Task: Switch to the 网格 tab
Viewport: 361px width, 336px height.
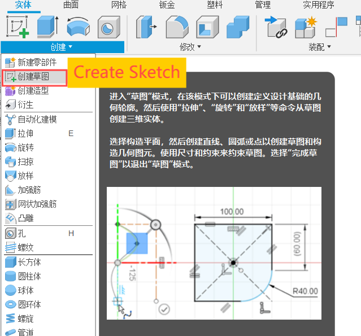Action: pos(119,5)
